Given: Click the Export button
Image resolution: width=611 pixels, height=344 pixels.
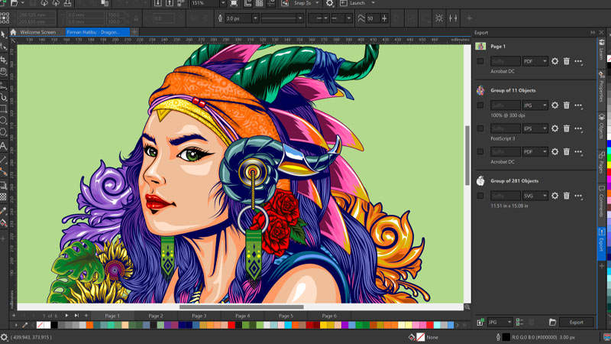Looking at the screenshot, I should (576, 323).
